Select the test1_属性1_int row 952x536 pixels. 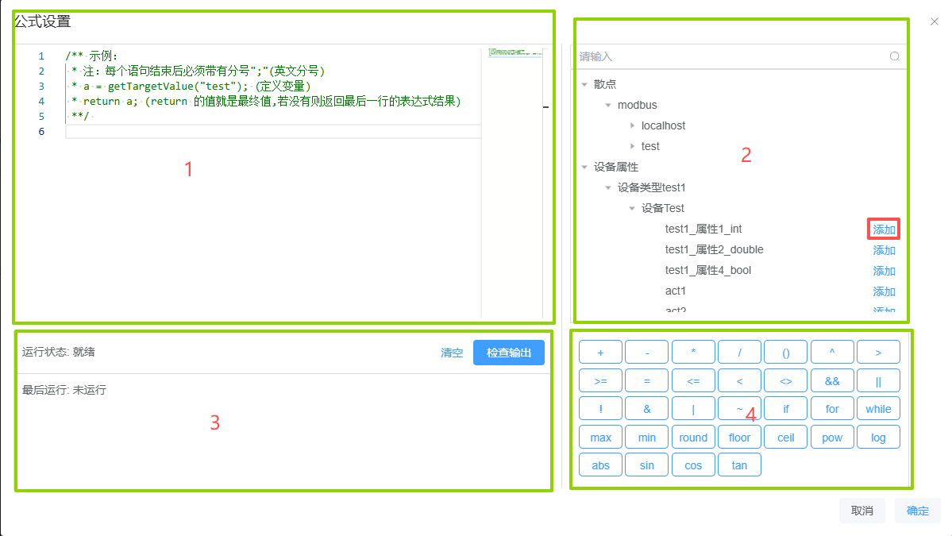click(x=739, y=229)
